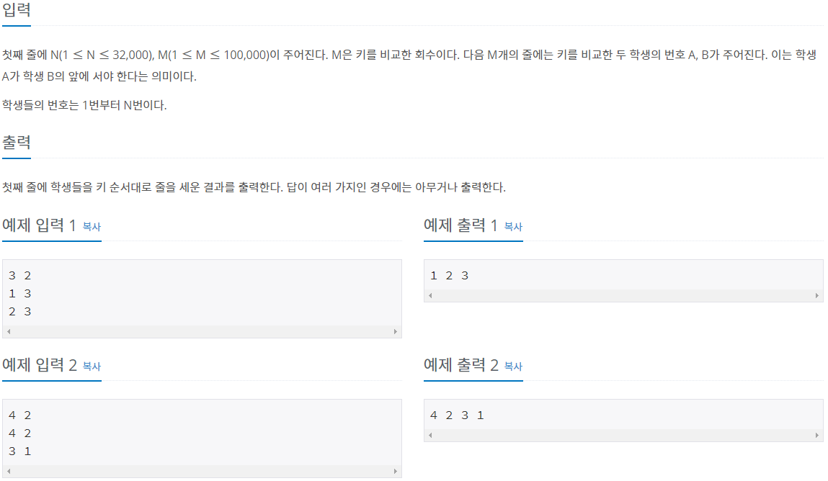Click the right scroll arrow under 예제 출력 2

pos(816,436)
